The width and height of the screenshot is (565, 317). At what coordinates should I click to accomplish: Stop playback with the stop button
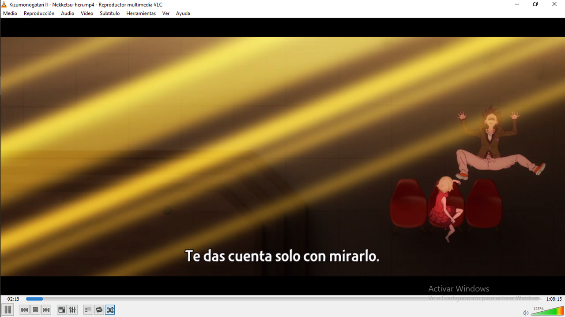click(x=35, y=310)
